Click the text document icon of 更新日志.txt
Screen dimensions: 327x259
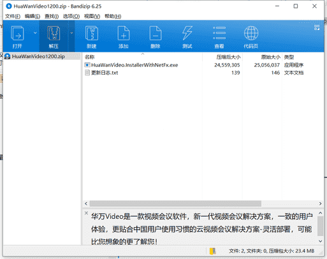pyautogui.click(x=87, y=73)
